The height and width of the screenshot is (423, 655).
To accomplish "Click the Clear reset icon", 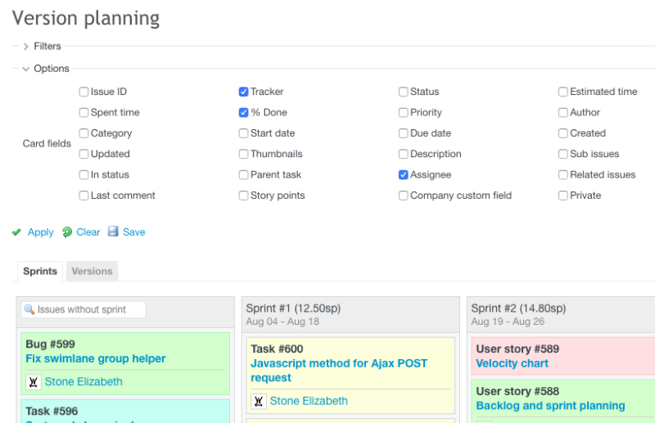I will click(67, 232).
